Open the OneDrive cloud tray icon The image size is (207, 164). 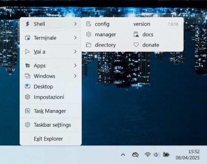click(135, 155)
